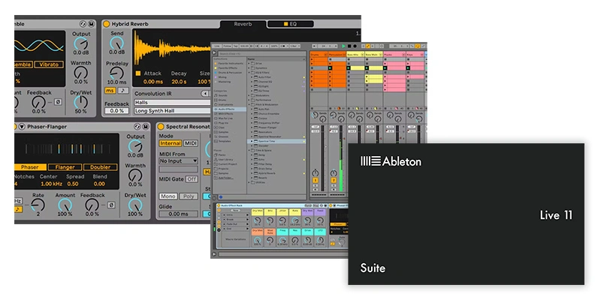Select Audio Effects category in browser
Image resolution: width=601 pixels, height=300 pixels.
click(x=230, y=109)
